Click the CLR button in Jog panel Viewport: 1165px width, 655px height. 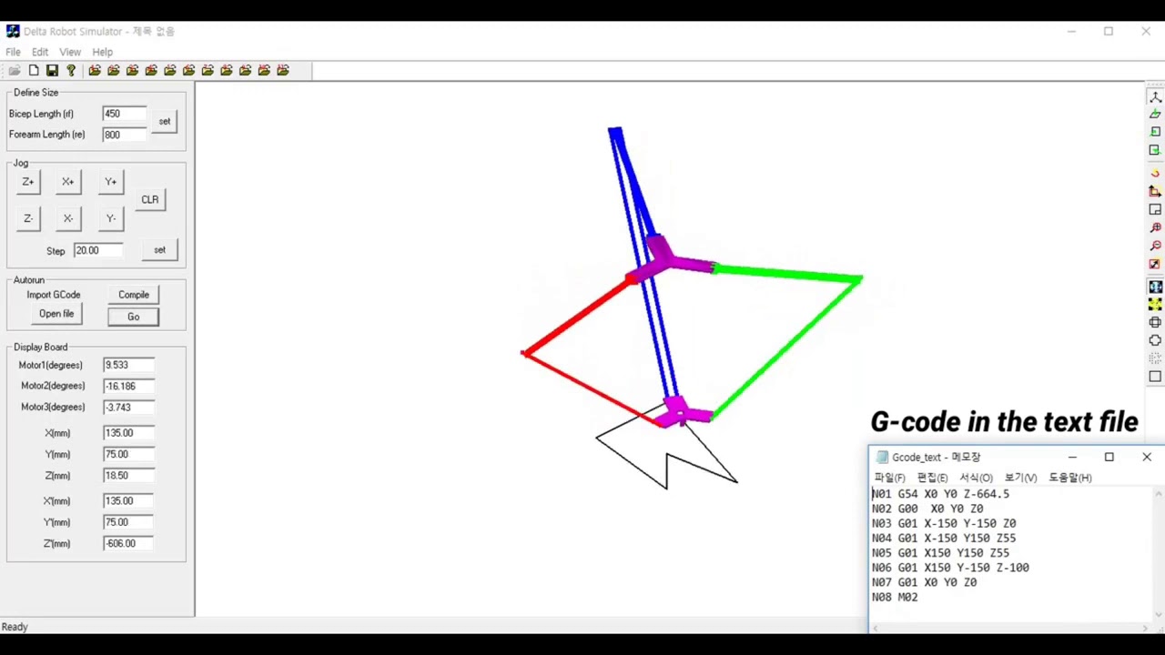pos(150,200)
